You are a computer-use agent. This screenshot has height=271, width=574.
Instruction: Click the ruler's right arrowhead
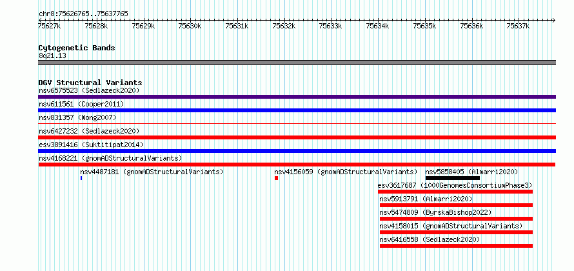point(554,20)
